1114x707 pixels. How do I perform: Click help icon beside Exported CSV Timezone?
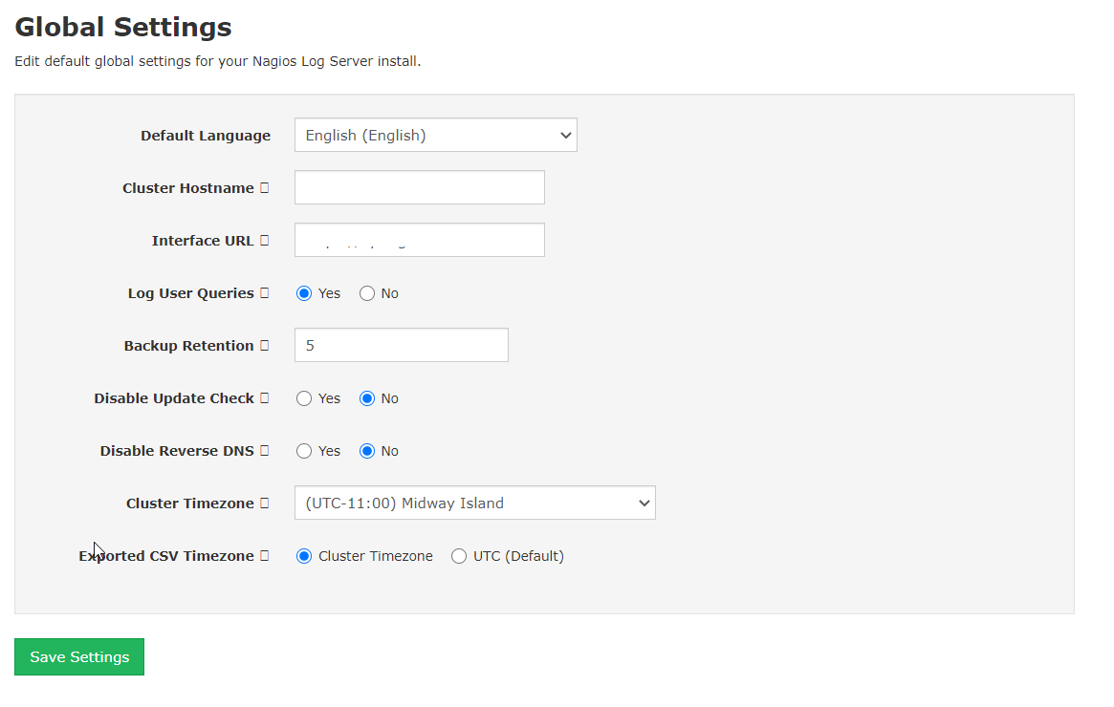(265, 556)
